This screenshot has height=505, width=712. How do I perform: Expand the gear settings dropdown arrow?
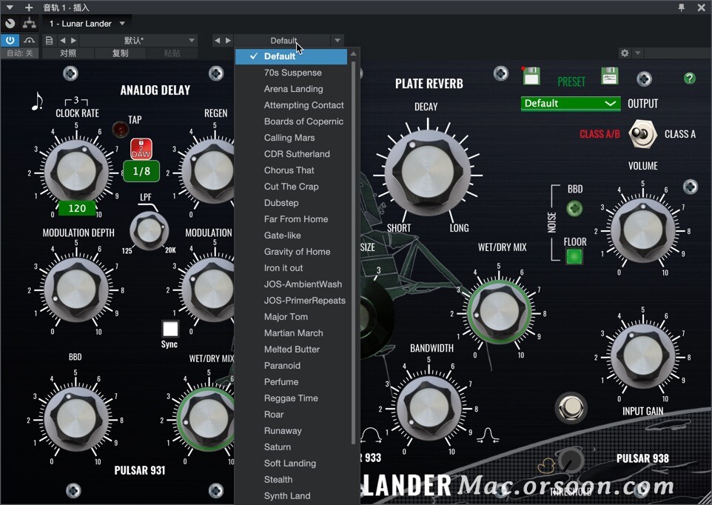(x=637, y=53)
